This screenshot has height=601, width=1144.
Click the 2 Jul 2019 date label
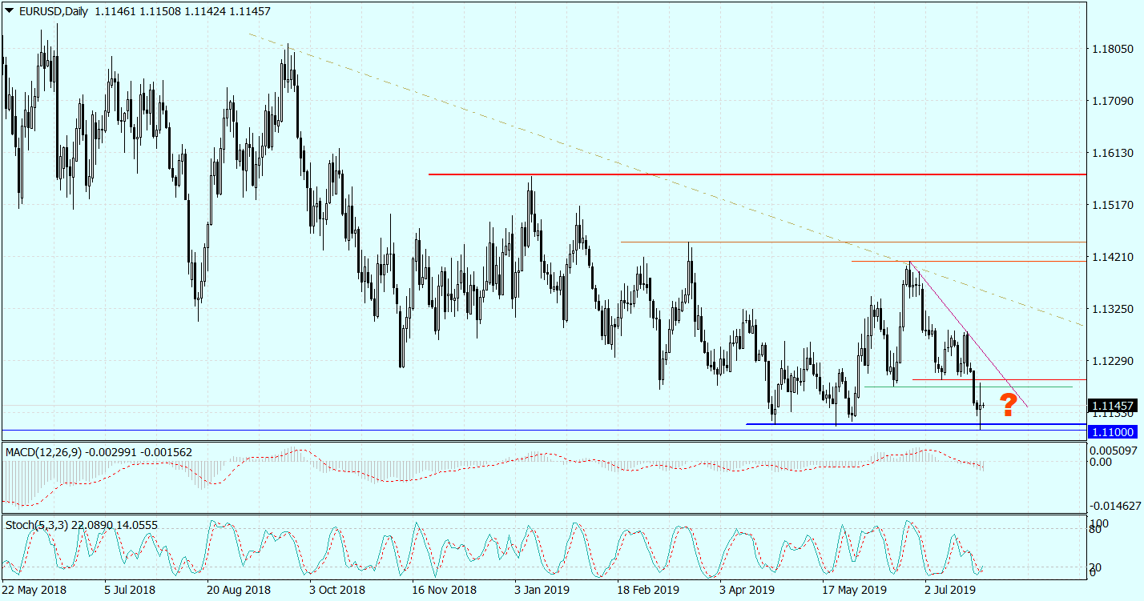[x=951, y=590]
